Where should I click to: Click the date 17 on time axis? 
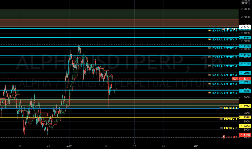(135, 146)
